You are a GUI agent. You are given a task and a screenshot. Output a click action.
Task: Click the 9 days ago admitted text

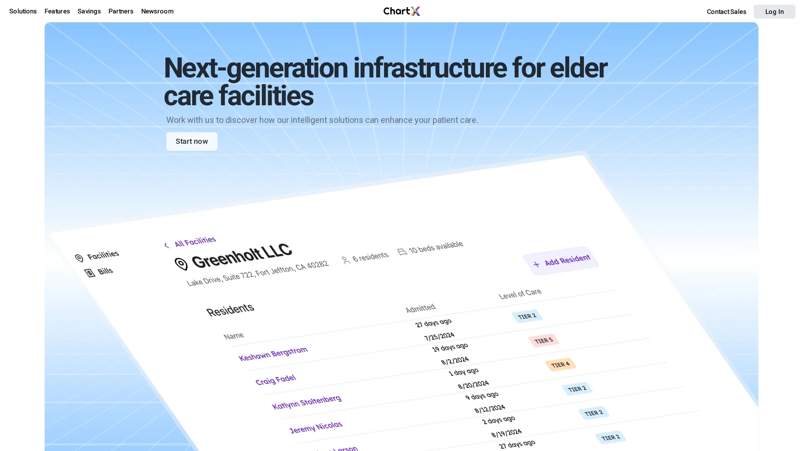tap(482, 396)
